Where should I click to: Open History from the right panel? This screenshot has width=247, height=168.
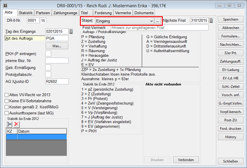tap(230, 137)
